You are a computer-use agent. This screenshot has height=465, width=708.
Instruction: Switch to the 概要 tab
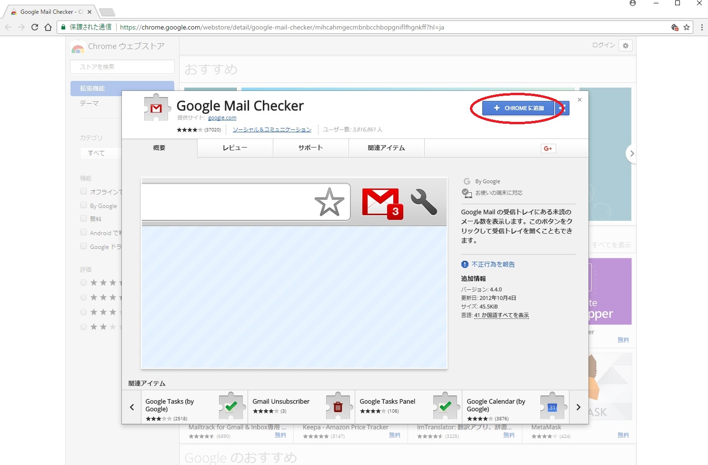click(x=160, y=148)
